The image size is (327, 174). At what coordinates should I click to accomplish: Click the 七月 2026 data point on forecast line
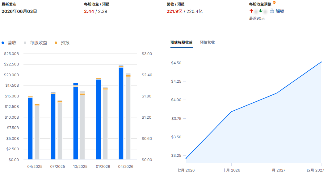(186, 158)
